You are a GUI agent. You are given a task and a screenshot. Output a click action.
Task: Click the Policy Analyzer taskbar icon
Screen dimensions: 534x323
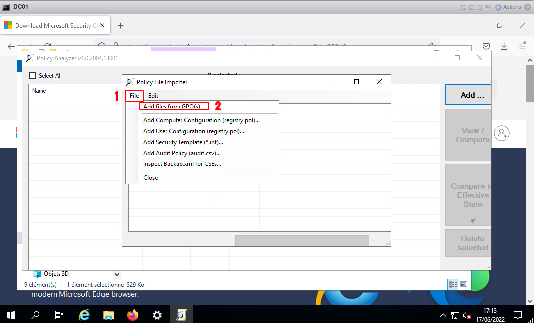[x=180, y=315]
